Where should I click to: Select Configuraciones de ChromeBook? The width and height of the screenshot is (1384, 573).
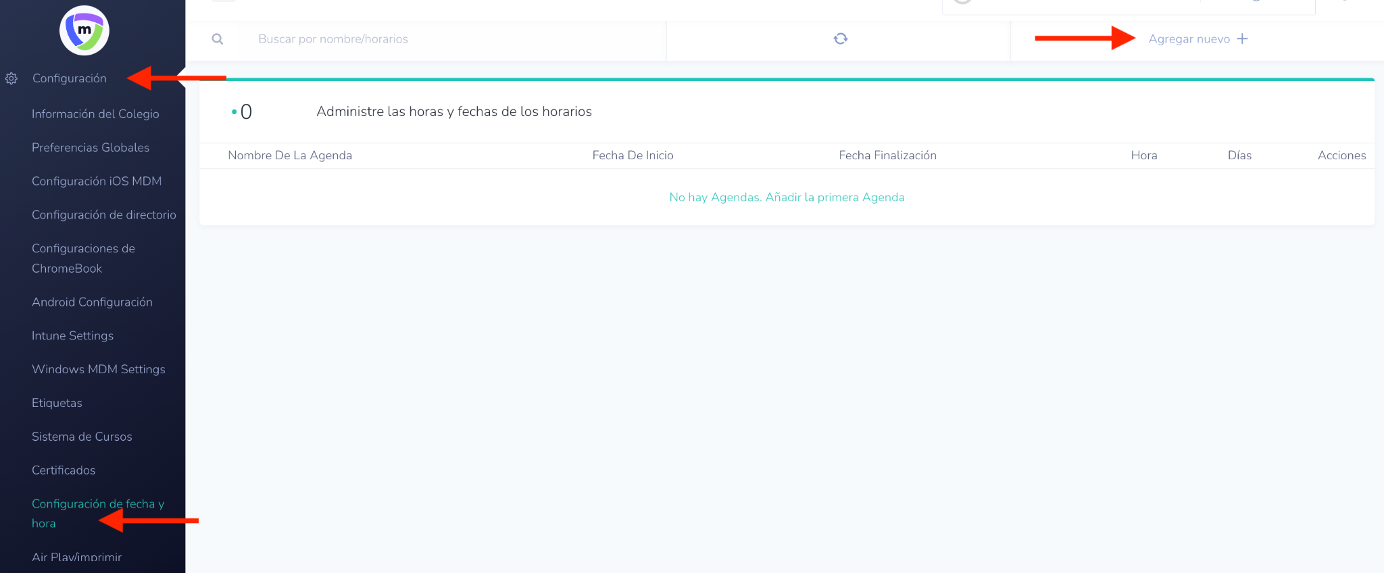tap(83, 258)
